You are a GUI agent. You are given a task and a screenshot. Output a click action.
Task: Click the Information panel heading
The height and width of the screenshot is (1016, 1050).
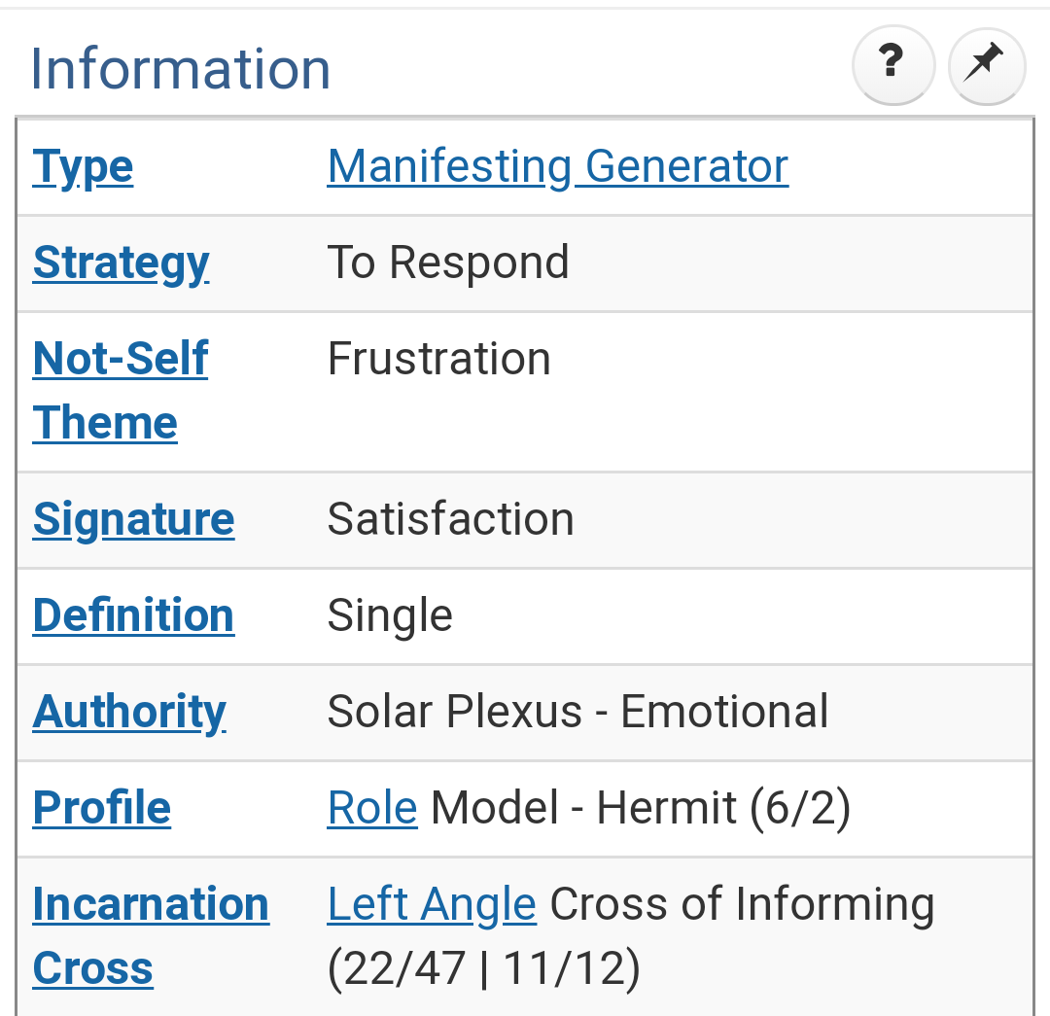tap(180, 68)
